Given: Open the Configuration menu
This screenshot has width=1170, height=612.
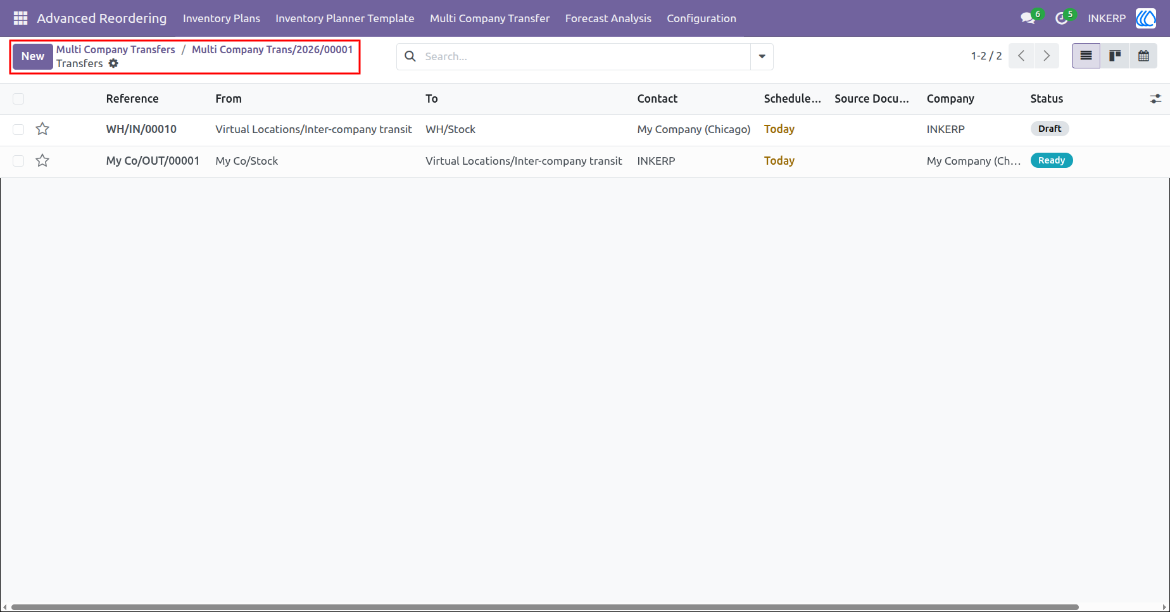Looking at the screenshot, I should (x=701, y=18).
